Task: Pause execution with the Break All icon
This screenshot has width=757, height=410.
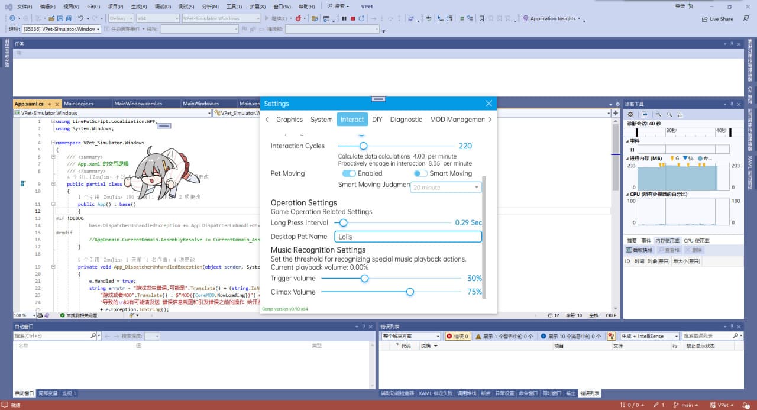Action: click(x=345, y=18)
